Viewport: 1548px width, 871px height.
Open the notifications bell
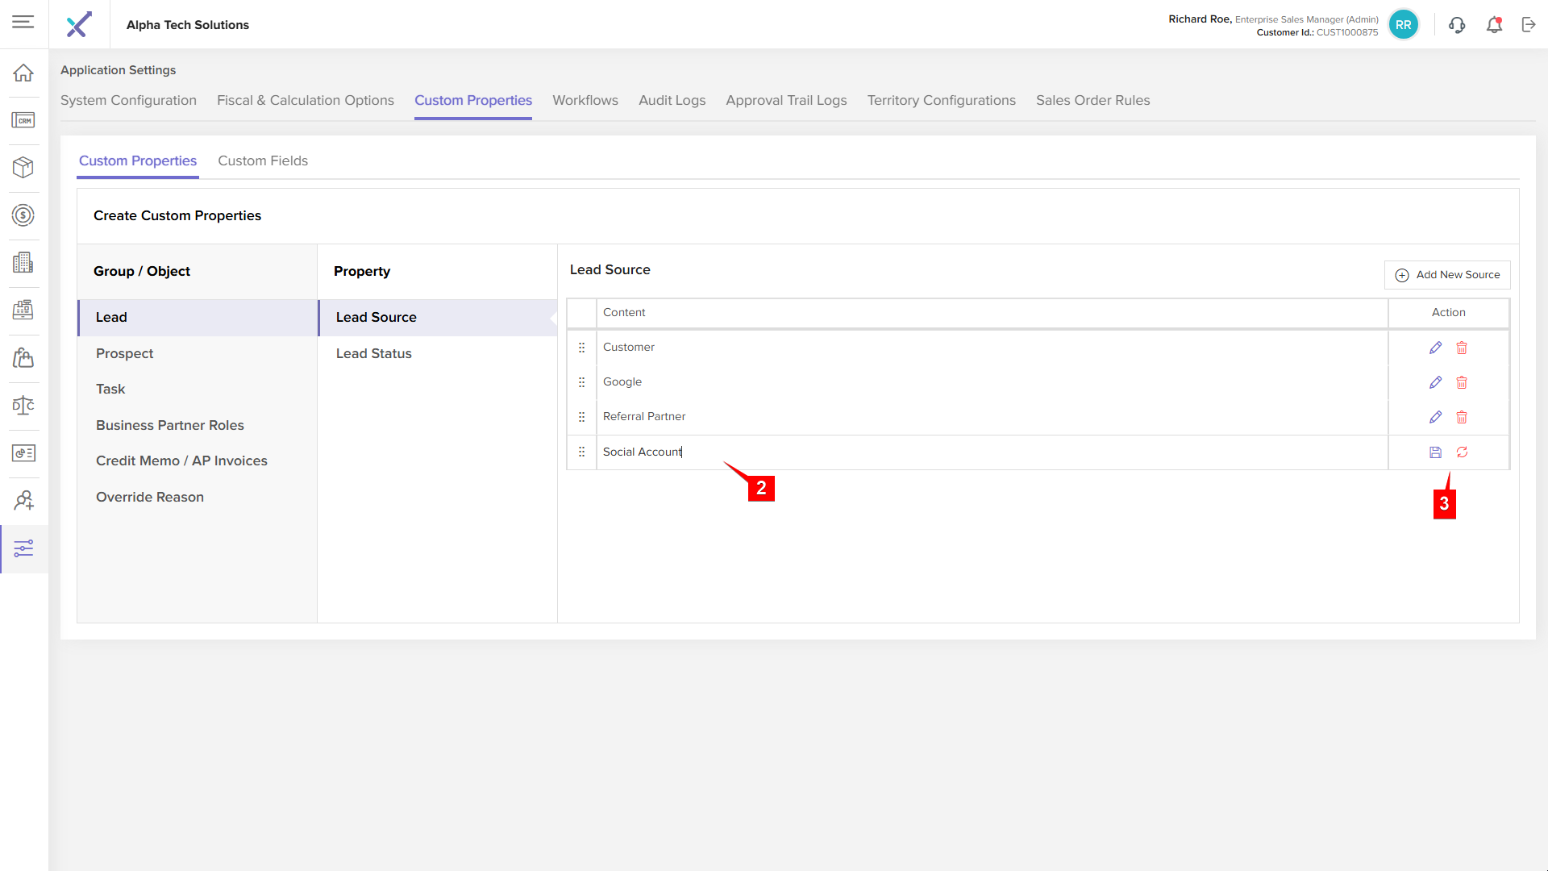(1494, 25)
